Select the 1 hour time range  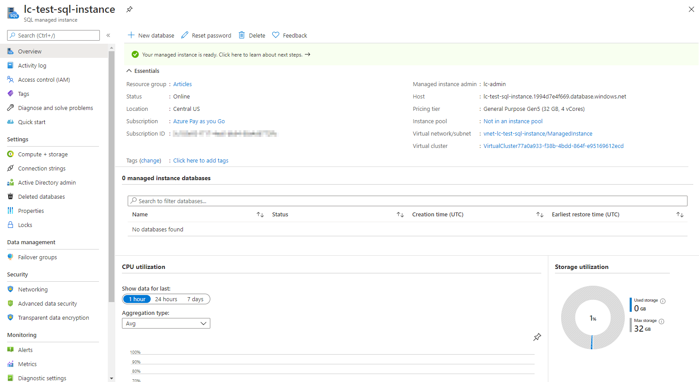click(x=137, y=299)
